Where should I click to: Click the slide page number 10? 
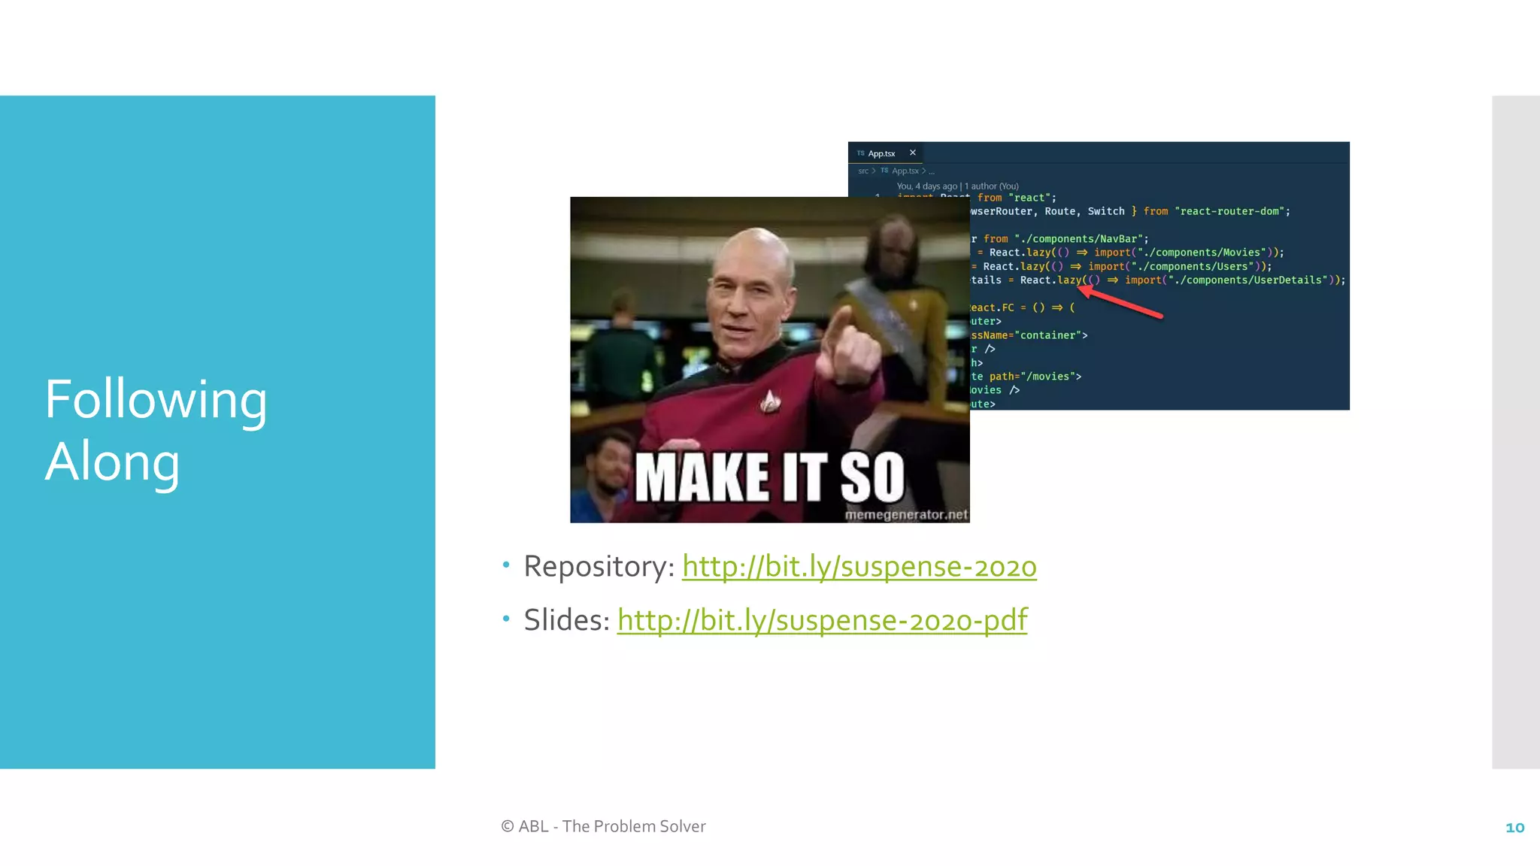(1514, 828)
